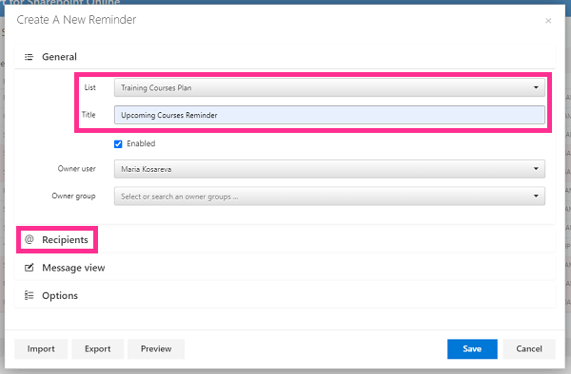Click the Owner user label
The height and width of the screenshot is (374, 571).
(77, 169)
